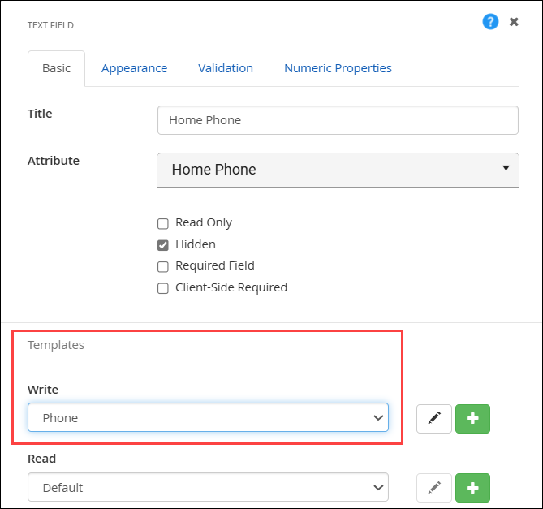Go to the Numeric Properties tab
This screenshot has width=543, height=509.
338,68
